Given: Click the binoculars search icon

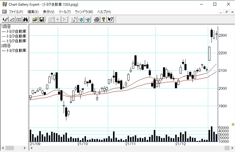Looking at the screenshot, I should 25,20.
